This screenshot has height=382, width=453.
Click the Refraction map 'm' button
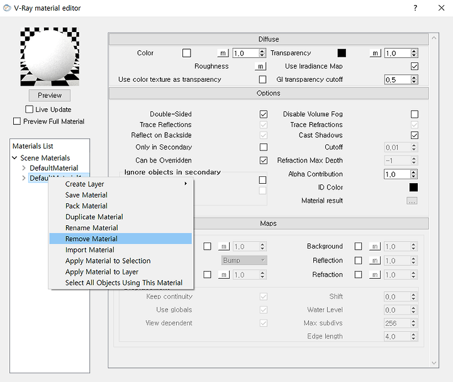(375, 274)
